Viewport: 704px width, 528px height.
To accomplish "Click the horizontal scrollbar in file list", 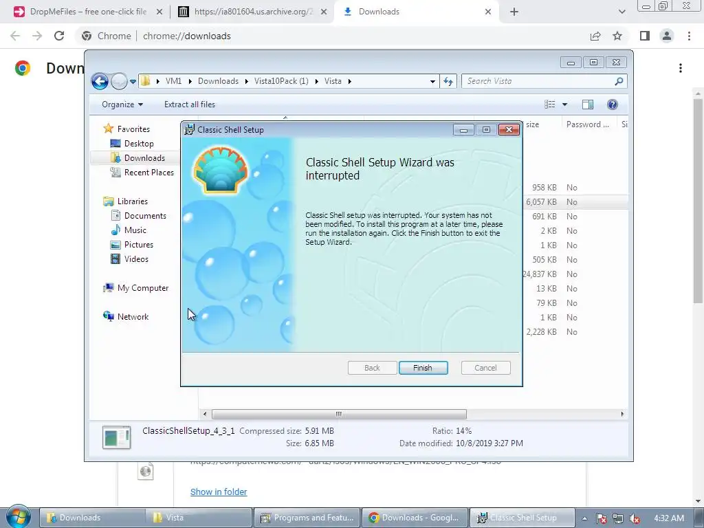I will [x=339, y=414].
